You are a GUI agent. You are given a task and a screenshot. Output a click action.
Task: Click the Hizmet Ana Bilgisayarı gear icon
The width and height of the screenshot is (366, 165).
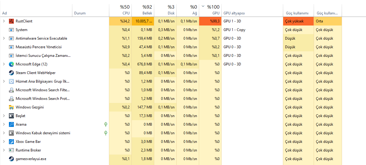[x=11, y=81]
